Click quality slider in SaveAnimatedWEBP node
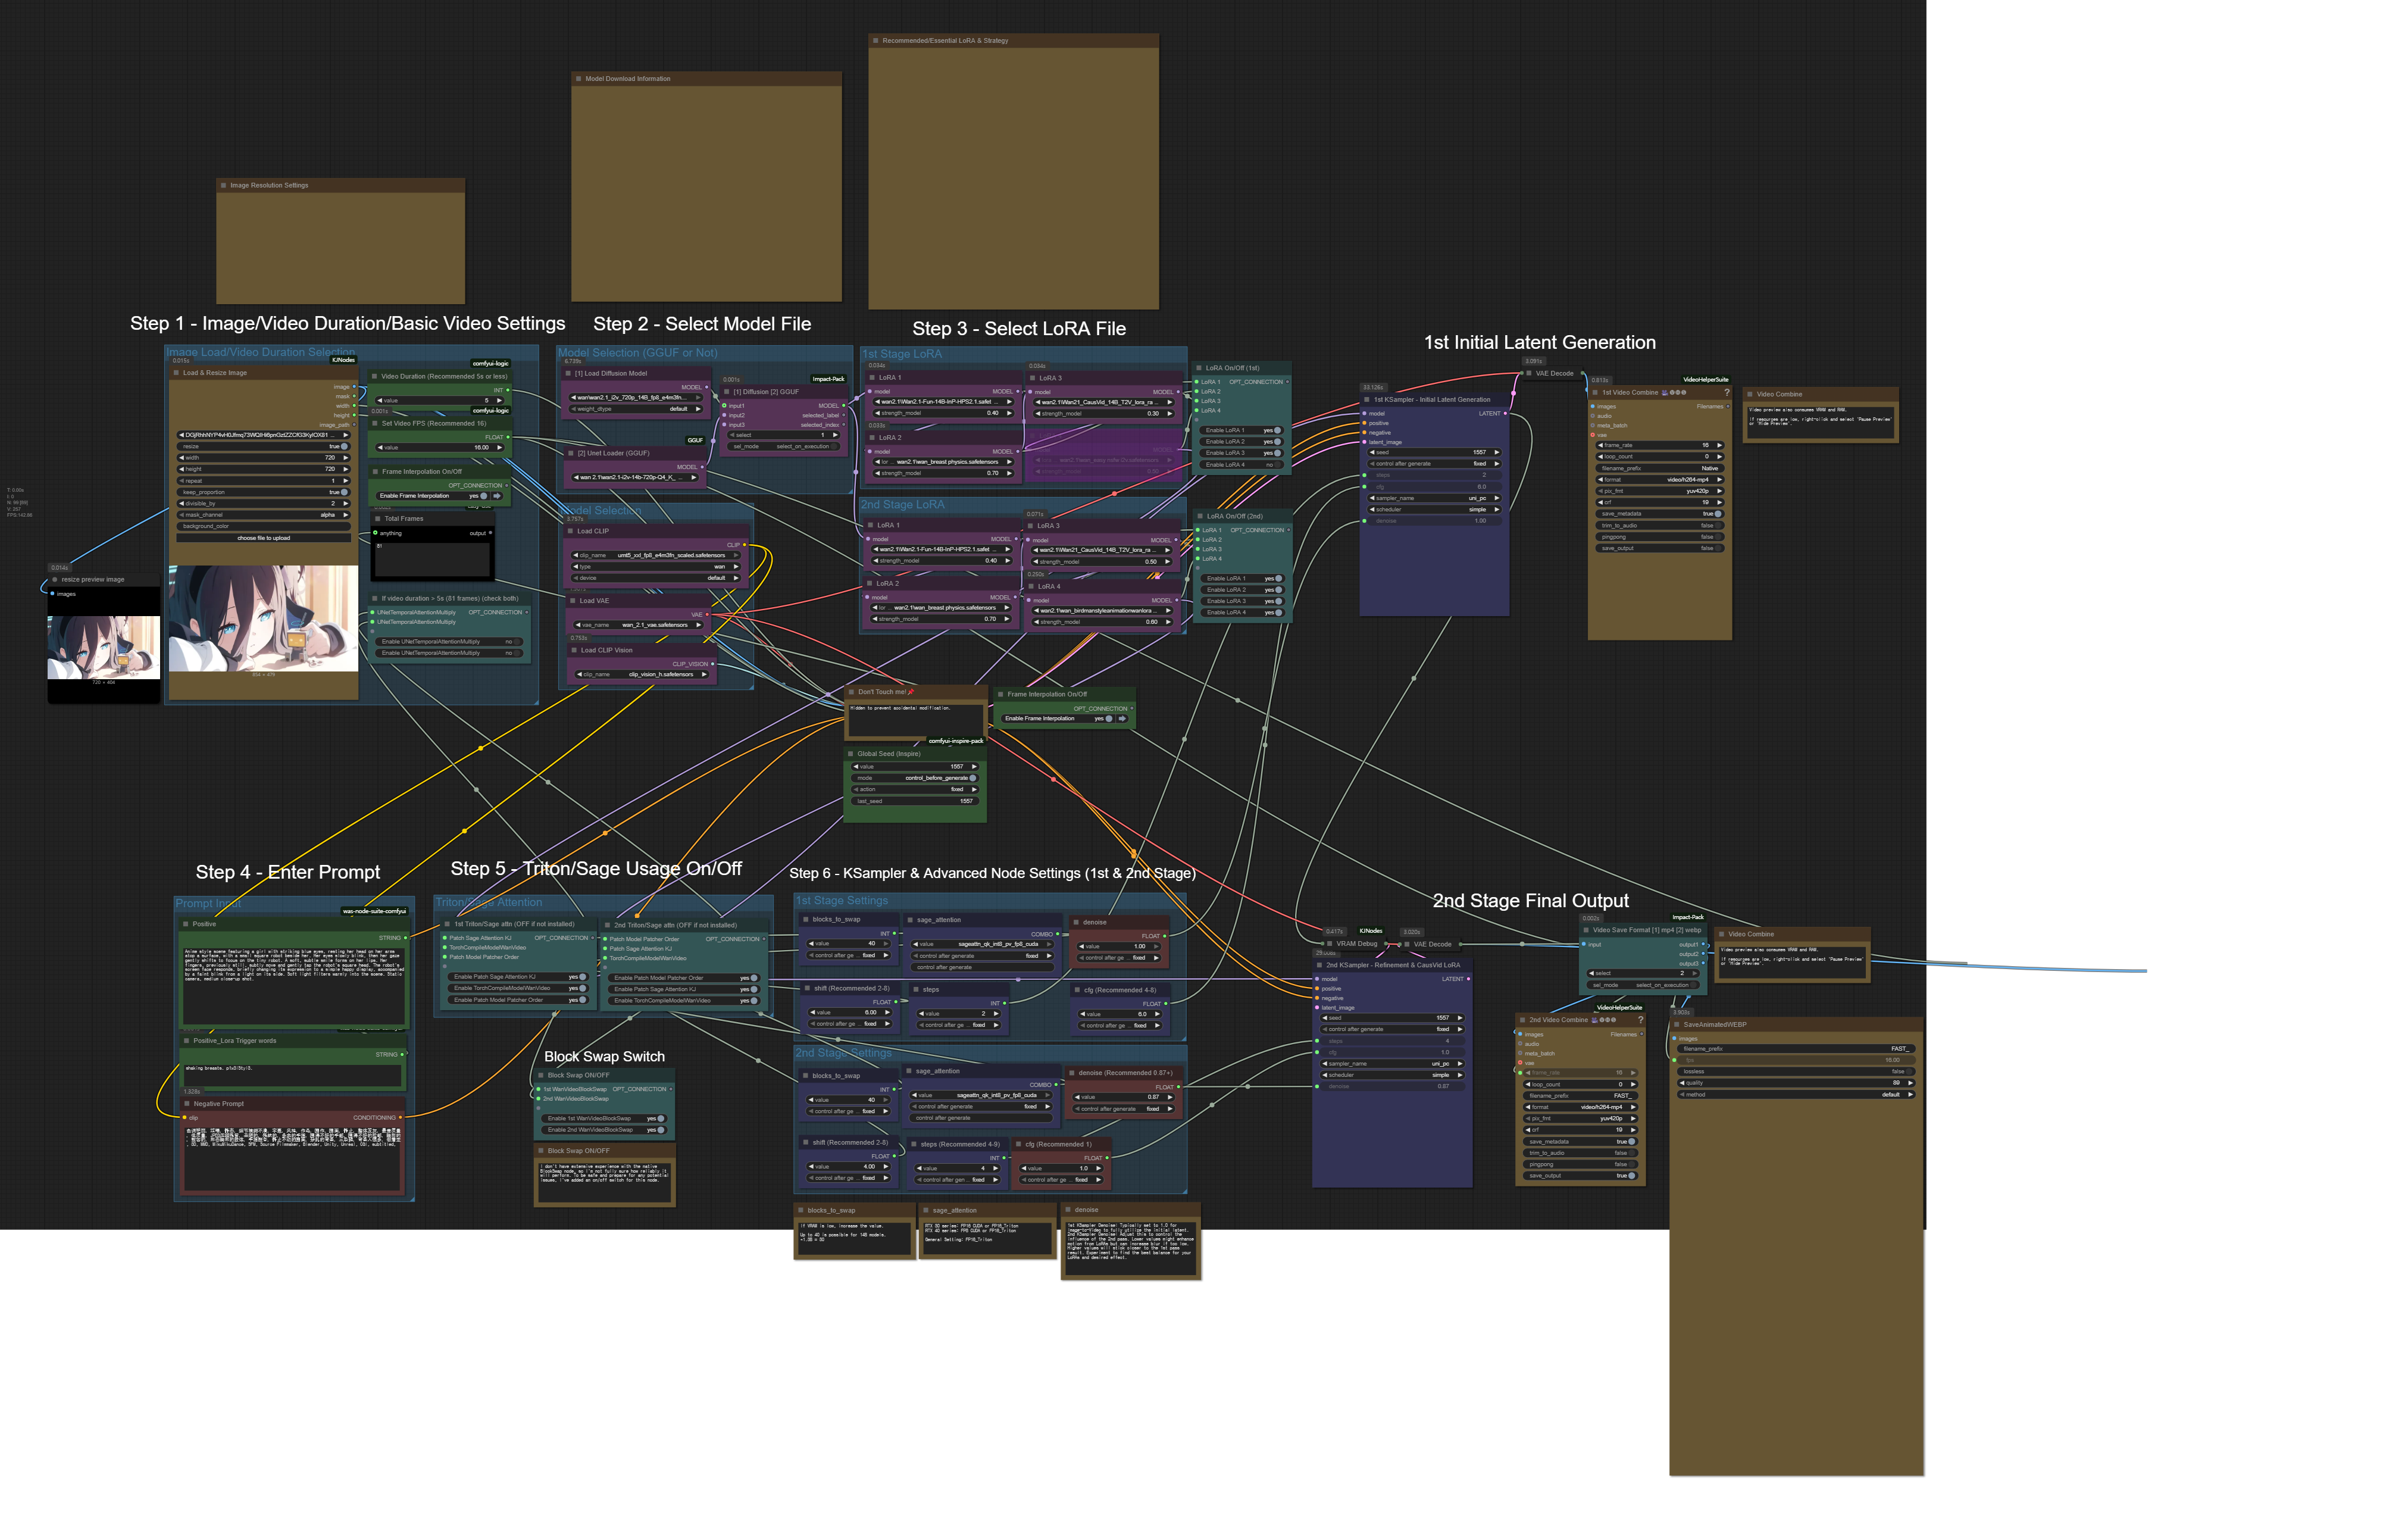2408x1537 pixels. 1795,1083
